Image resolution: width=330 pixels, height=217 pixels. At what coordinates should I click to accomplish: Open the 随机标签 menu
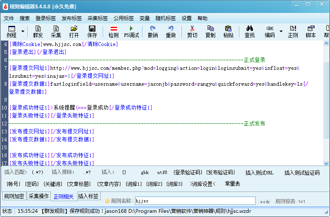166,18
